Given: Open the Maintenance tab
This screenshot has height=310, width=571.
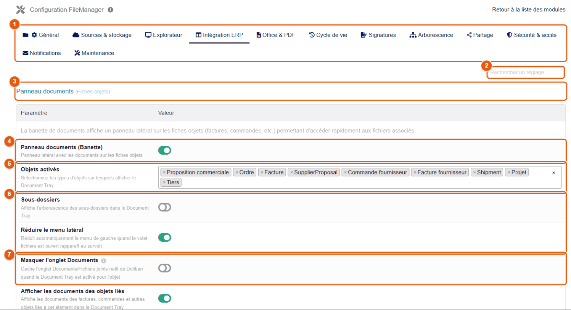Looking at the screenshot, I should (94, 53).
